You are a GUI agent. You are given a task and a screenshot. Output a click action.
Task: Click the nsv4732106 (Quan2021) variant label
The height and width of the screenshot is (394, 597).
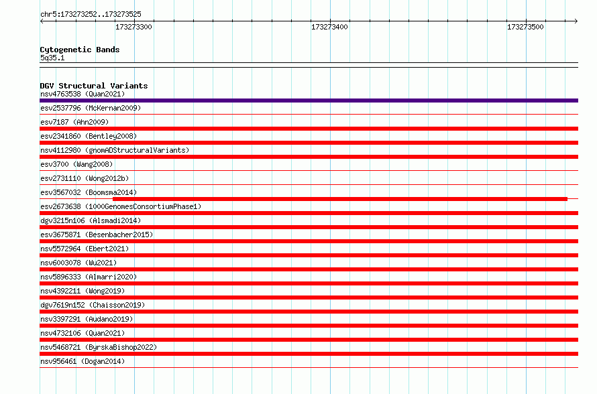point(83,333)
